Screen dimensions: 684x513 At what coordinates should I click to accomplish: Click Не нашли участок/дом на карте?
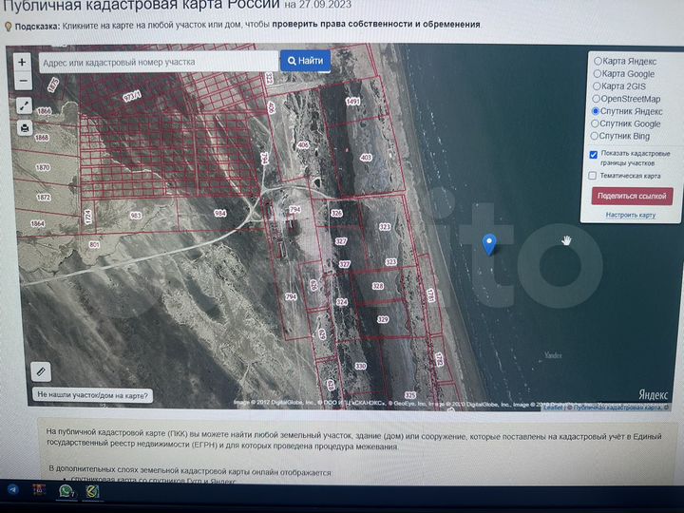click(x=92, y=395)
